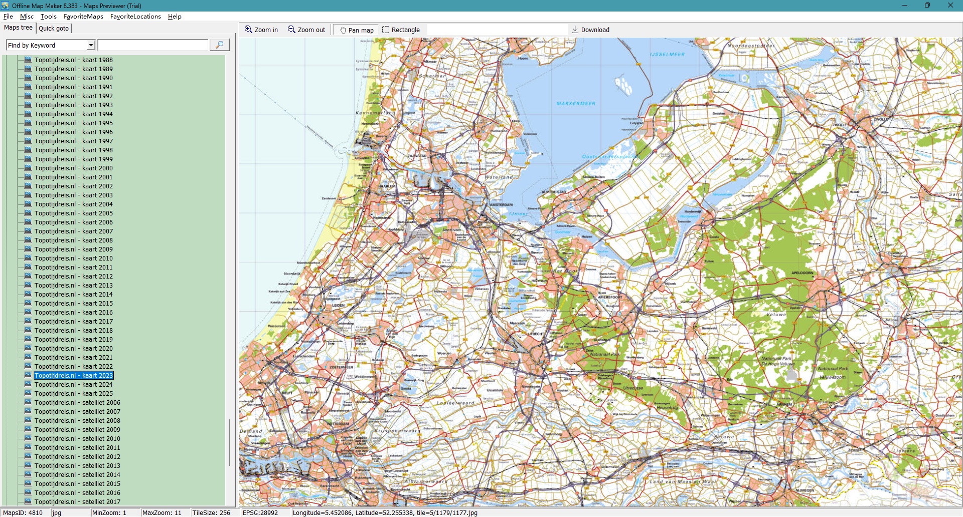Image resolution: width=963 pixels, height=517 pixels.
Task: Select Topotijdreis.nl - satelliet 2010
Action: tap(77, 439)
